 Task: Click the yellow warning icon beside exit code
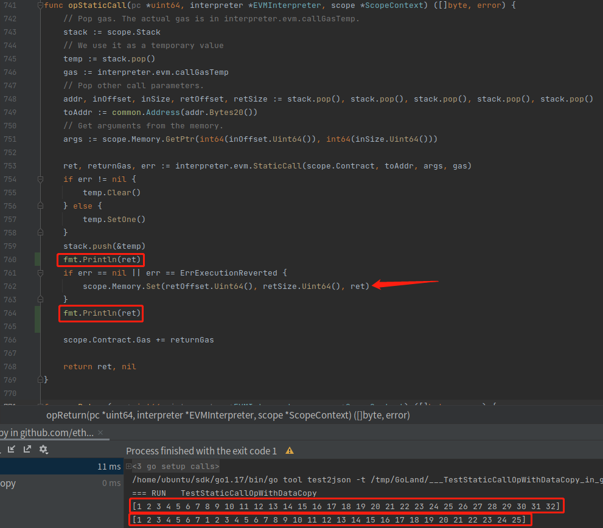290,451
